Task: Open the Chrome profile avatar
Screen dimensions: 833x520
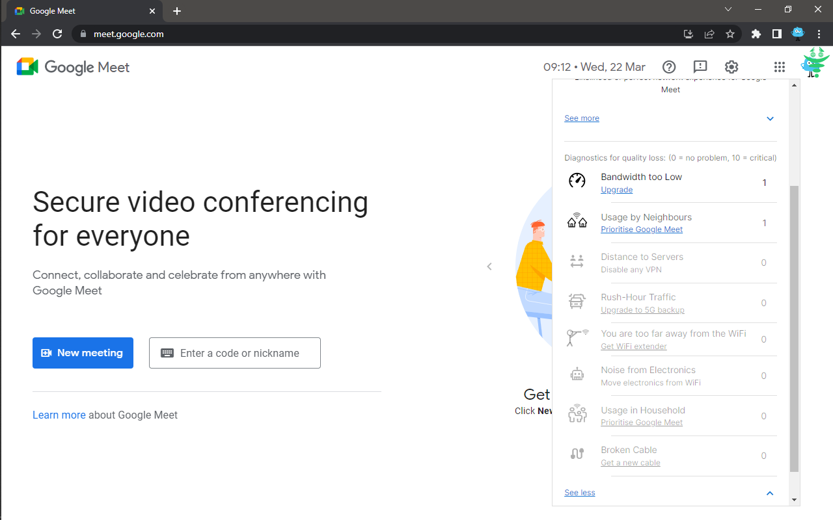Action: point(798,32)
